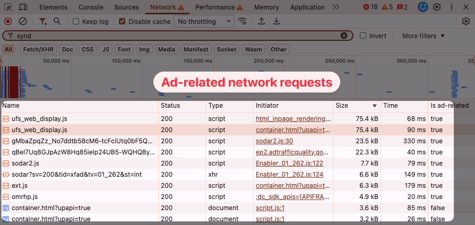Select the sodar2.js request row
Image resolution: width=475 pixels, height=225 pixels.
[x=227, y=163]
